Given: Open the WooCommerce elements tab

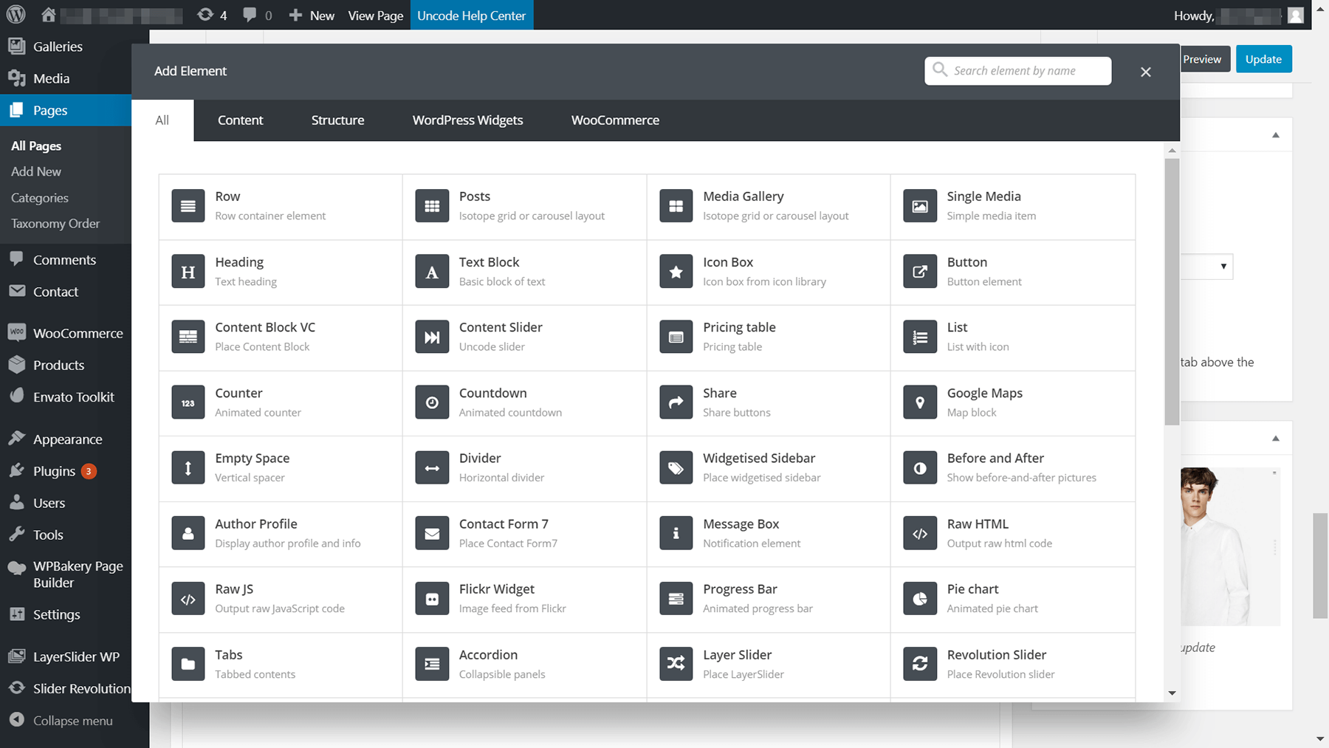Looking at the screenshot, I should tap(615, 120).
